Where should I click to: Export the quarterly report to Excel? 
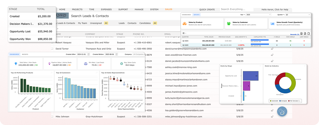(x=302, y=33)
